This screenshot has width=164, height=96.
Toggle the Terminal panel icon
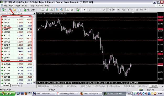(x=19, y=10)
